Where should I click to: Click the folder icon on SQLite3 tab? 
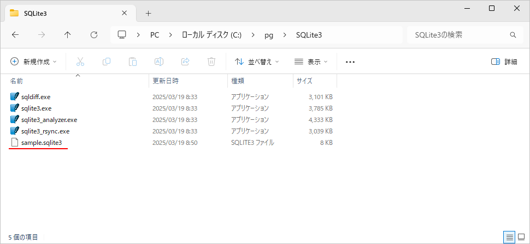point(14,13)
